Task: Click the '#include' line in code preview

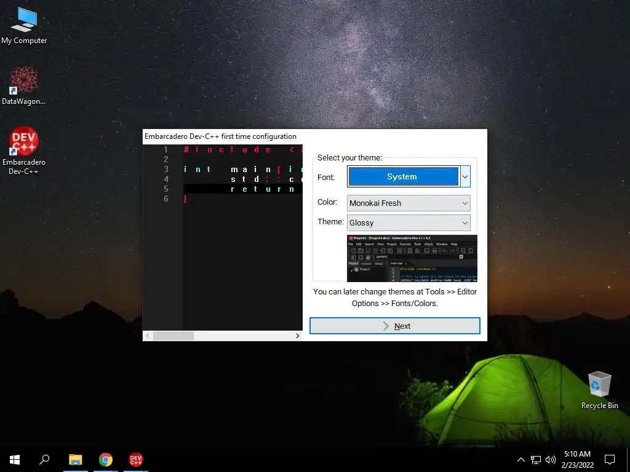Action: pyautogui.click(x=242, y=150)
